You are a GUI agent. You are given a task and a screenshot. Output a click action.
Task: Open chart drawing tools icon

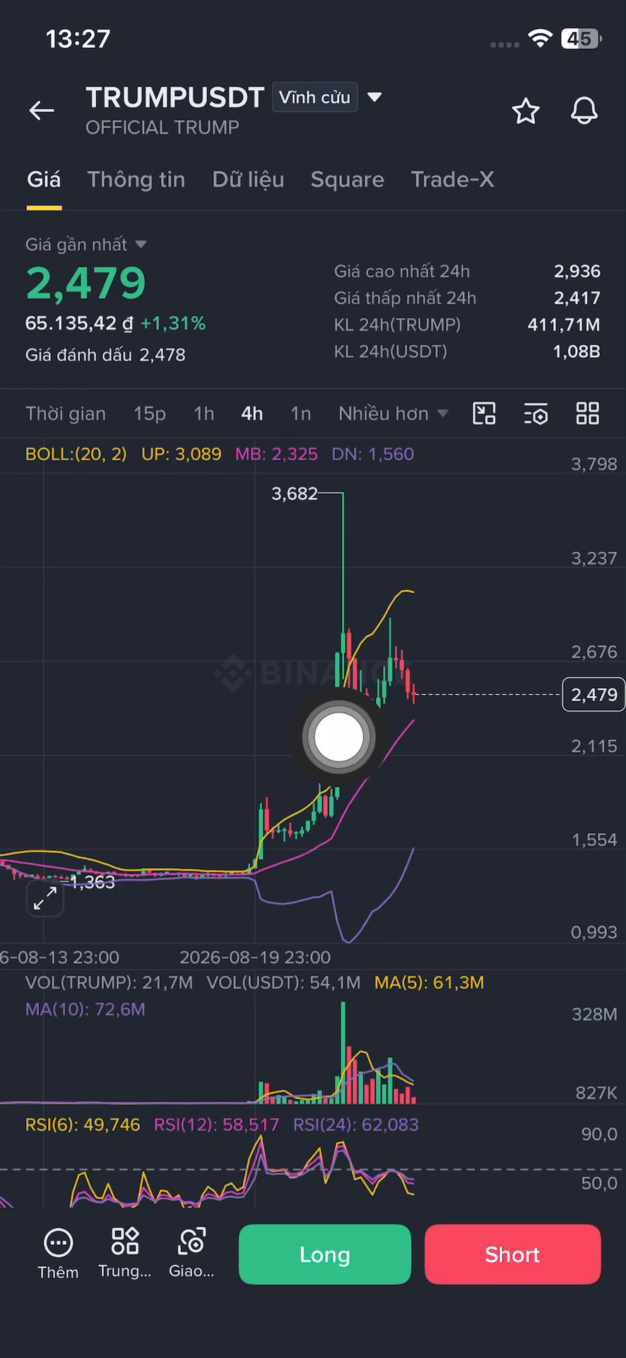click(484, 414)
